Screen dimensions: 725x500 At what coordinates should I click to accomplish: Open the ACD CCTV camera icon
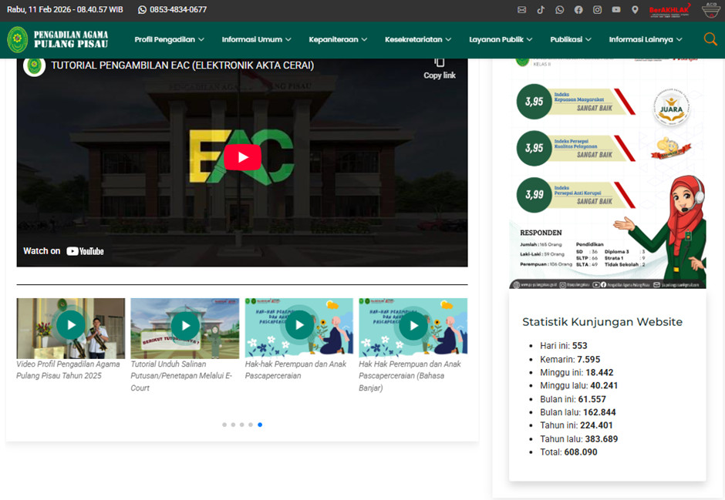(x=710, y=9)
